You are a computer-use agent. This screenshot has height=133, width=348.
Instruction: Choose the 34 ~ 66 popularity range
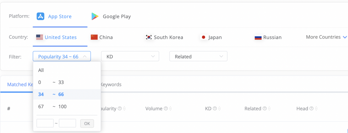tap(67, 95)
